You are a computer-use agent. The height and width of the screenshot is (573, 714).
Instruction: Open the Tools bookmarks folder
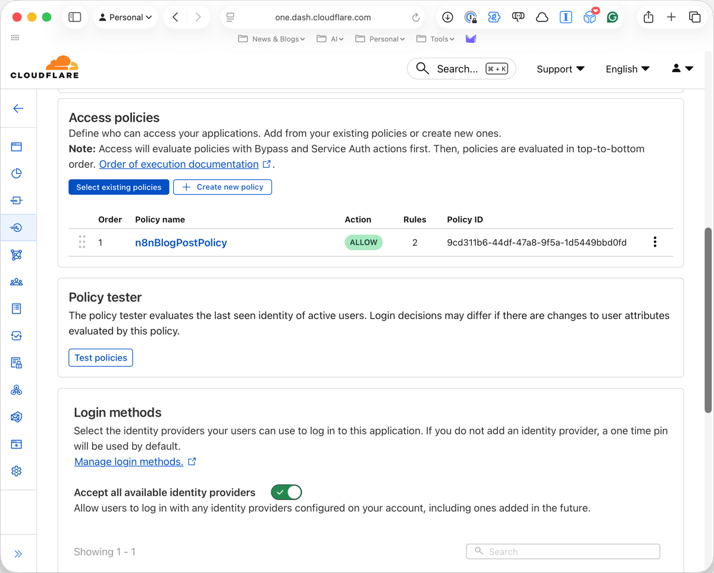(x=436, y=39)
